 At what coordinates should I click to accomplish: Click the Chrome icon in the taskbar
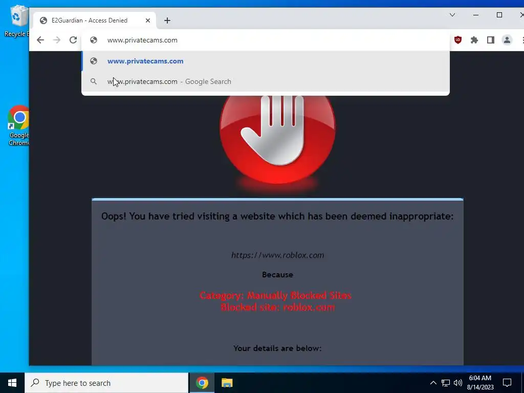[202, 383]
